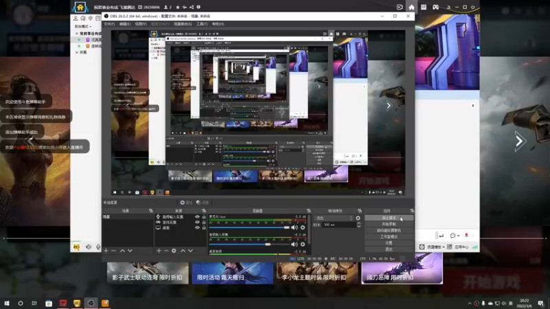Click the flower gift icon in YY chat bar
Image resolution: width=550 pixels, height=309 pixels.
pos(466,235)
